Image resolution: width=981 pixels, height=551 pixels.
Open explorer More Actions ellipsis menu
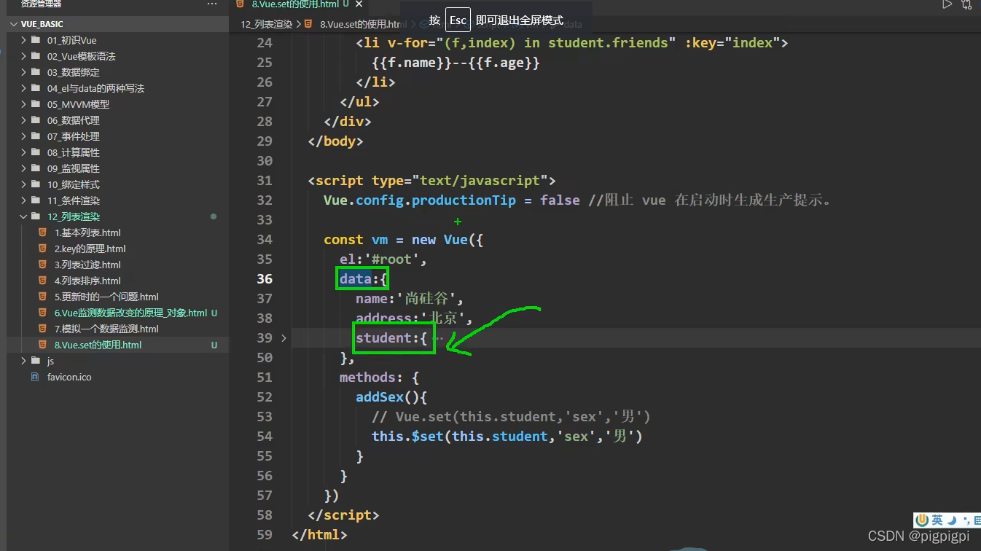(212, 4)
